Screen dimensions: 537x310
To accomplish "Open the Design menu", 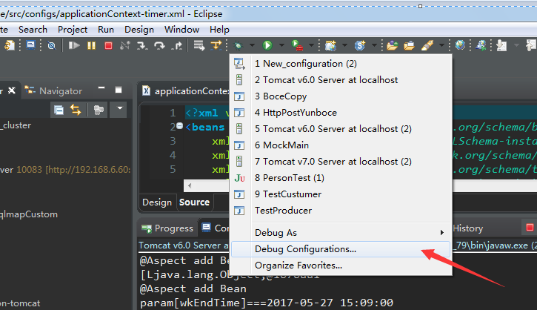I will click(x=139, y=30).
